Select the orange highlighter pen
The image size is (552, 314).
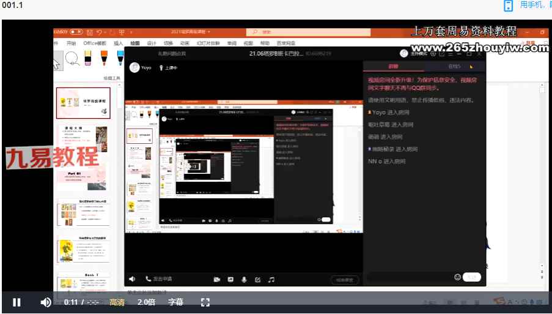103,59
